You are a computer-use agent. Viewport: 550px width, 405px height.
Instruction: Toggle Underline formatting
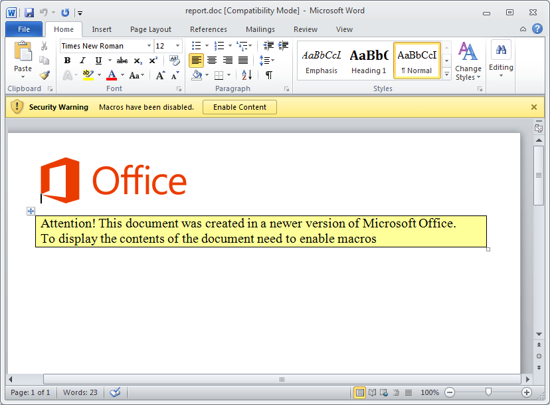98,61
